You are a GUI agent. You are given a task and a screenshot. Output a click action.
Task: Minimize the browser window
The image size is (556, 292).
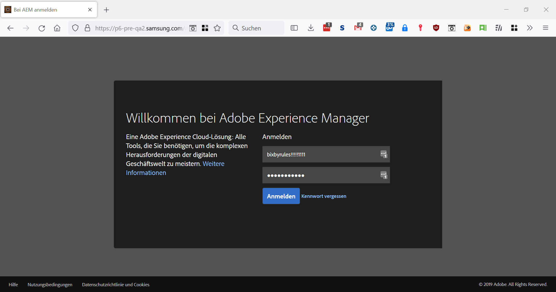pyautogui.click(x=506, y=10)
